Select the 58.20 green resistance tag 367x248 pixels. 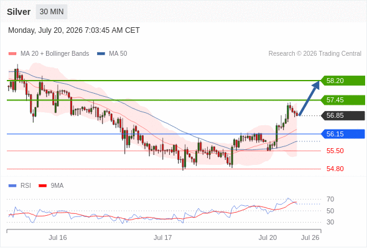pos(343,81)
